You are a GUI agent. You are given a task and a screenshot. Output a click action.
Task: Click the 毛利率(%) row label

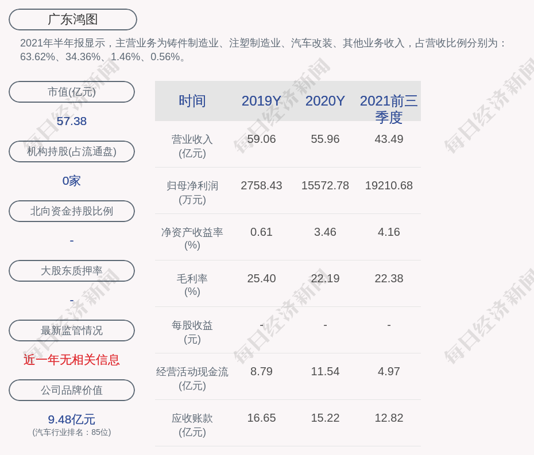[192, 285]
